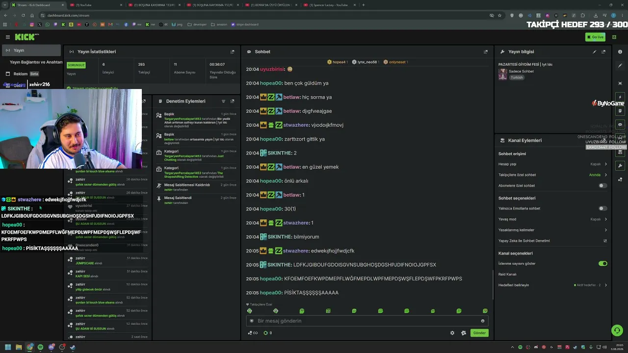This screenshot has width=628, height=353.
Task: Open chat moderation tools beside the gear
Action: pos(464,333)
